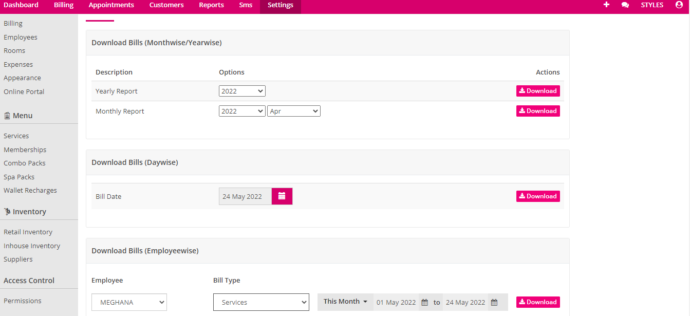
Task: Open Wallet Recharges in the sidebar
Action: pos(30,190)
